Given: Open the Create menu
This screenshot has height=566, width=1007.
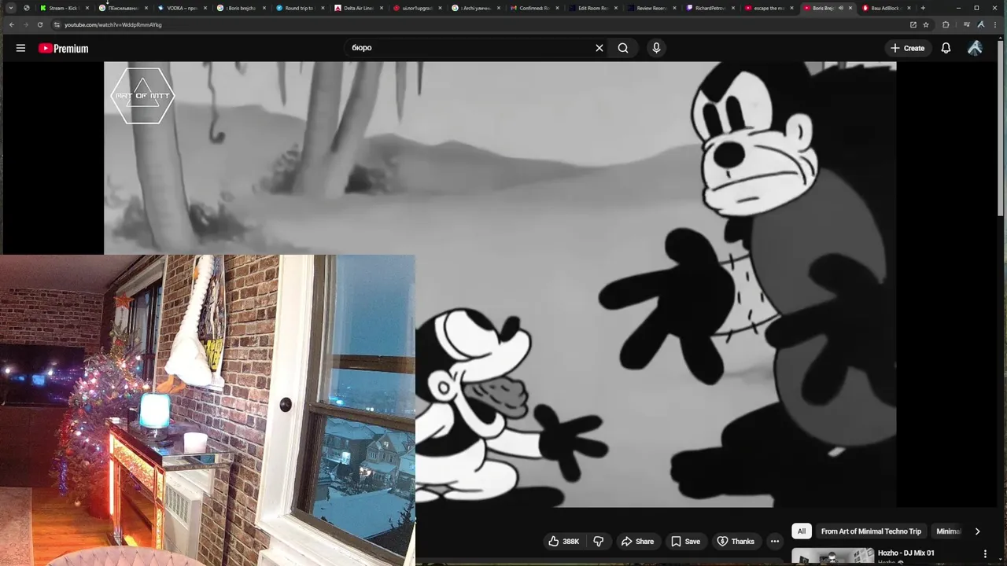Looking at the screenshot, I should click(x=907, y=48).
